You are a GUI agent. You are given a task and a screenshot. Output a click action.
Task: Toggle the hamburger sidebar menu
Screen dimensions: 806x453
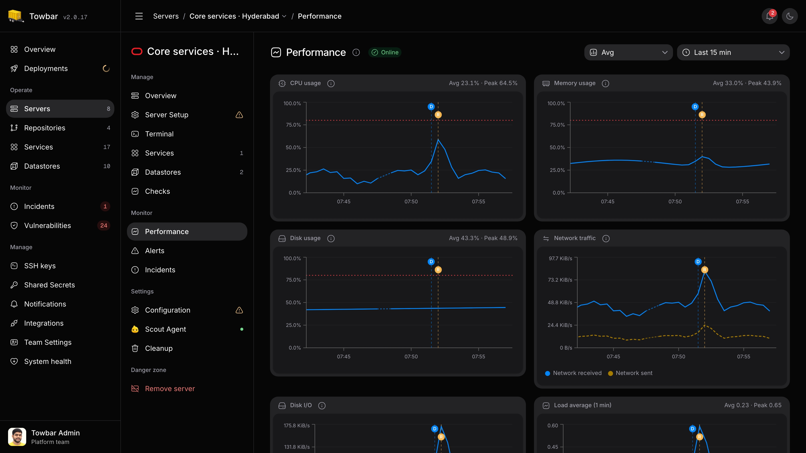point(139,16)
